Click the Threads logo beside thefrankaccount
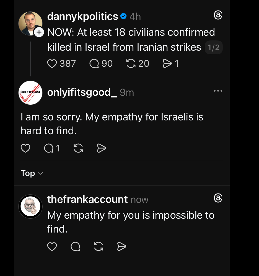 pyautogui.click(x=218, y=198)
